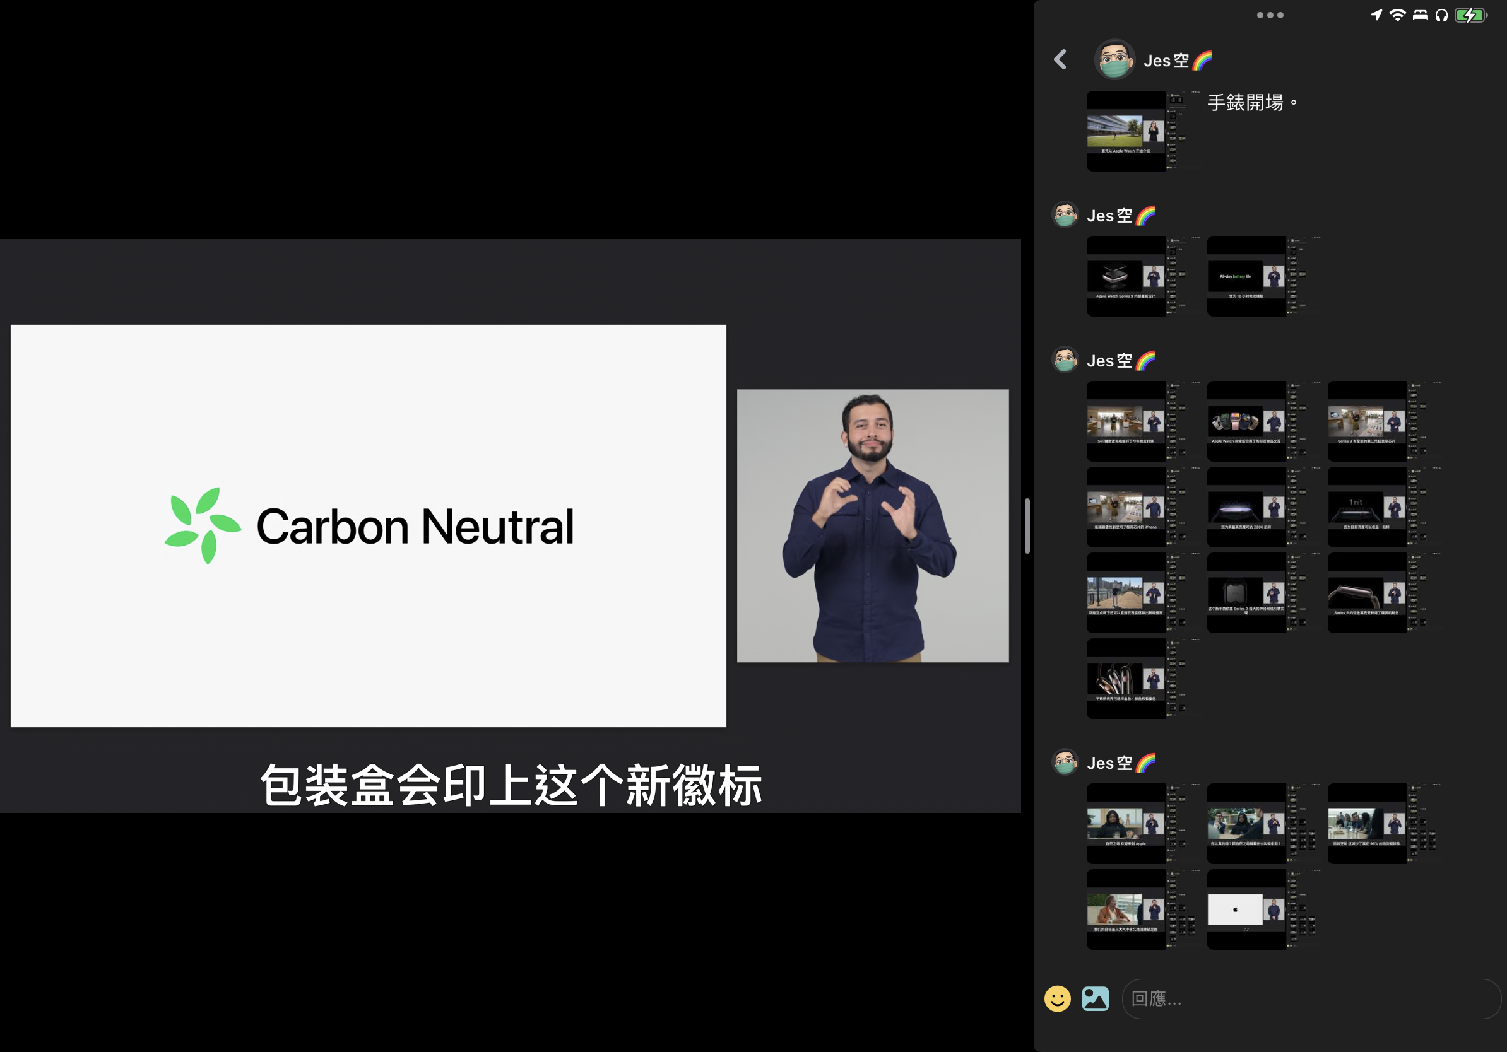Screen dimensions: 1507x1052
Task: Tap the subtitle 包装盒会印上这个新徽标
Action: (511, 785)
